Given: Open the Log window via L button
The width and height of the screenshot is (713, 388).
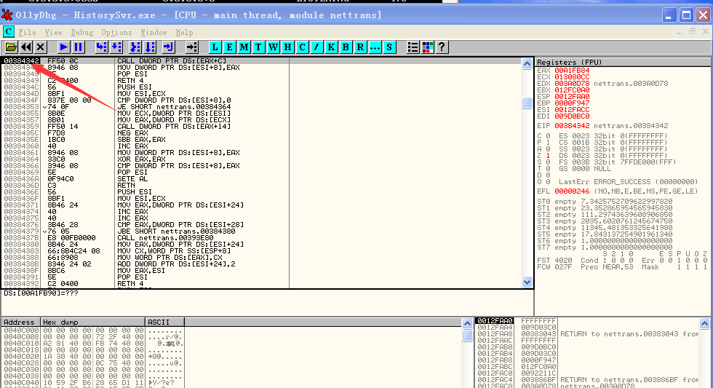Looking at the screenshot, I should (x=215, y=47).
